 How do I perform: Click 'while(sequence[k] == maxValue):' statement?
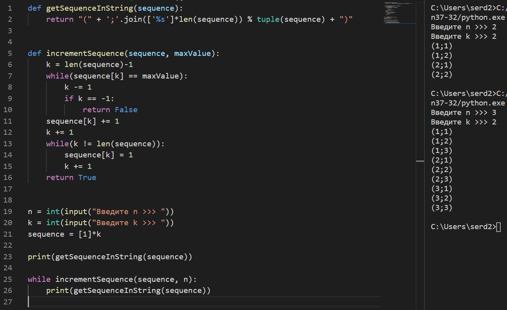pos(117,76)
